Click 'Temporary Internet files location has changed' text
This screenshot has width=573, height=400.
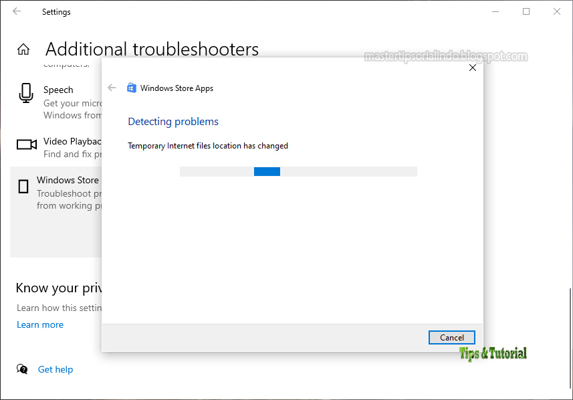(208, 146)
